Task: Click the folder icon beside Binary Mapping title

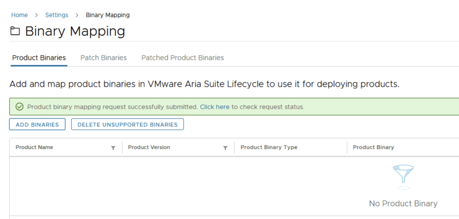Action: click(15, 31)
